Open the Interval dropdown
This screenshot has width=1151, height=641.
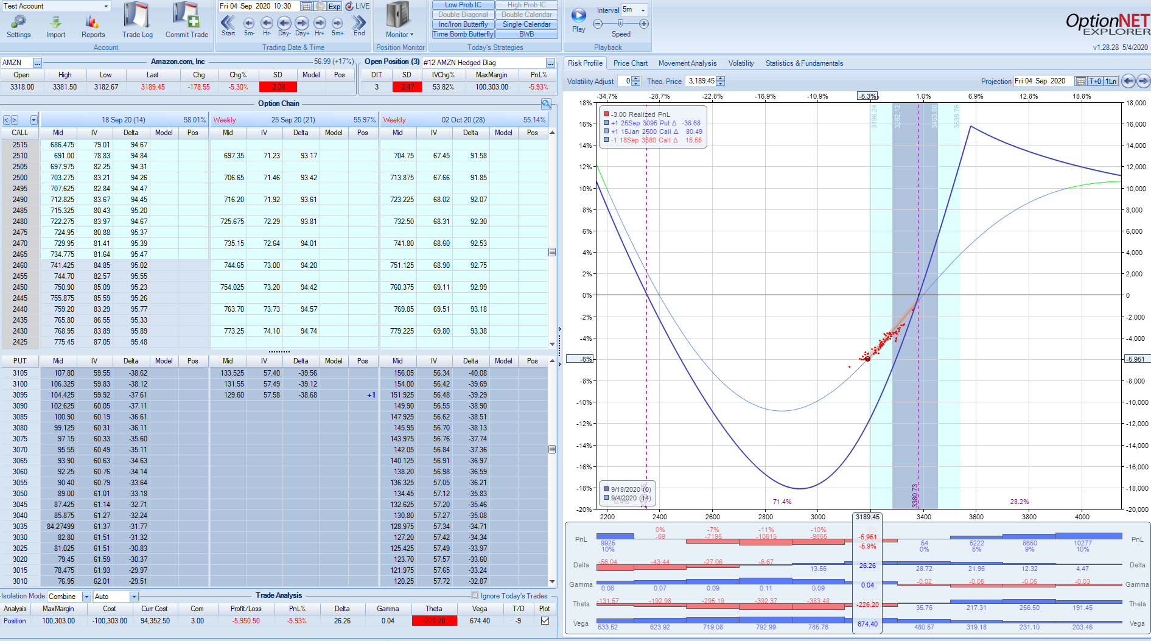coord(643,10)
